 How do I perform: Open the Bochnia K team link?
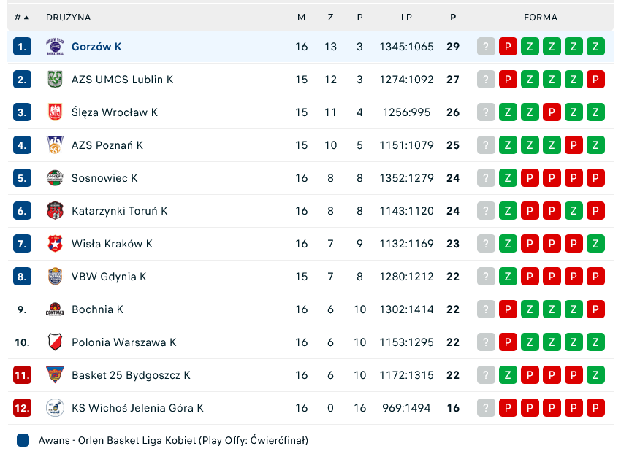pos(97,309)
